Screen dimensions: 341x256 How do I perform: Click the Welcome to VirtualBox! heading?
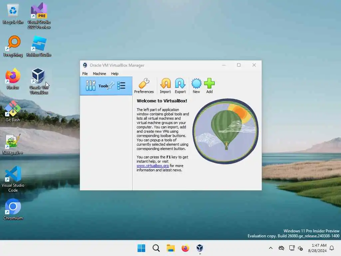[162, 101]
